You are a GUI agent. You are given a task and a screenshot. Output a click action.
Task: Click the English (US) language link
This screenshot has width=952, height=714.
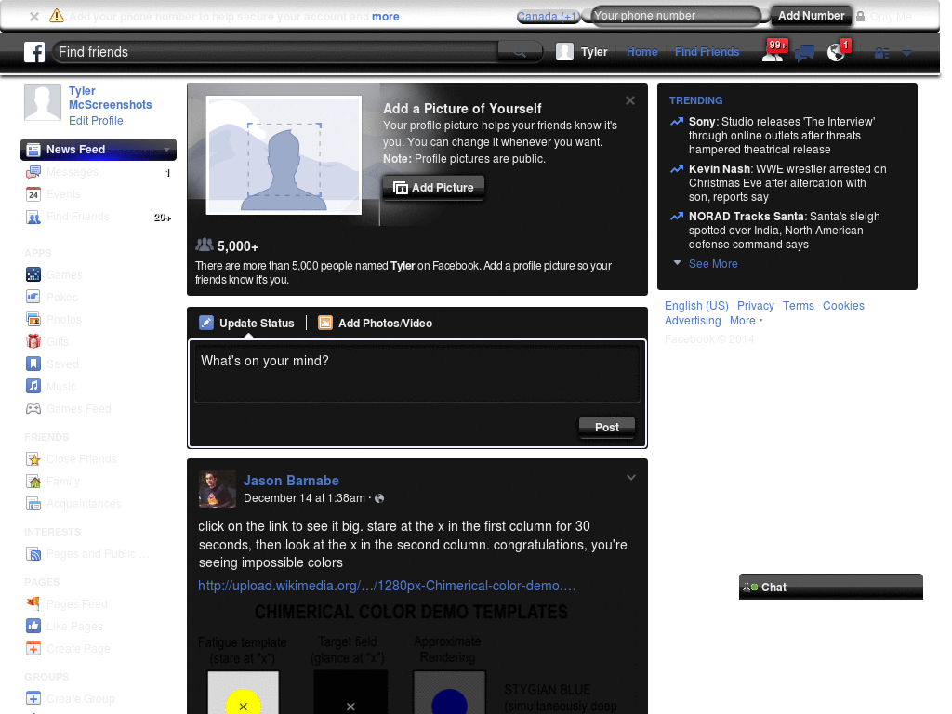696,306
